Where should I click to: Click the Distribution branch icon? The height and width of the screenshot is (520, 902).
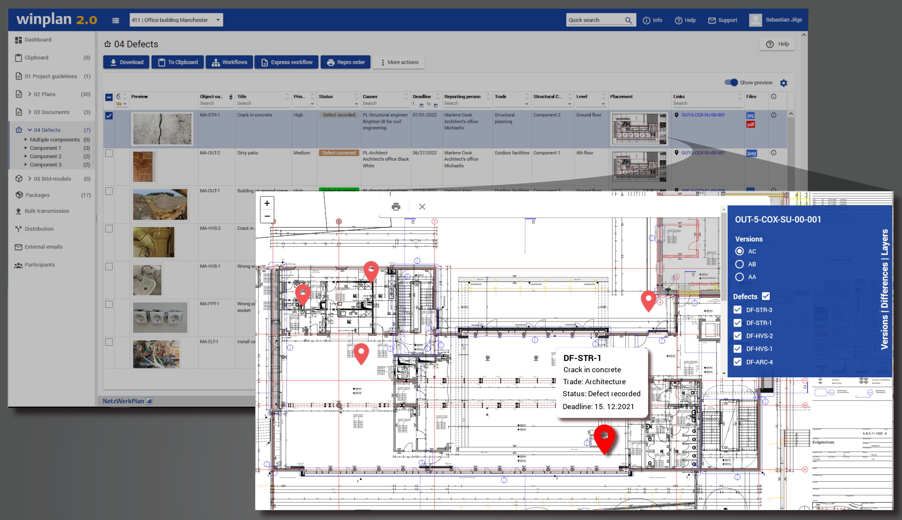pos(18,229)
